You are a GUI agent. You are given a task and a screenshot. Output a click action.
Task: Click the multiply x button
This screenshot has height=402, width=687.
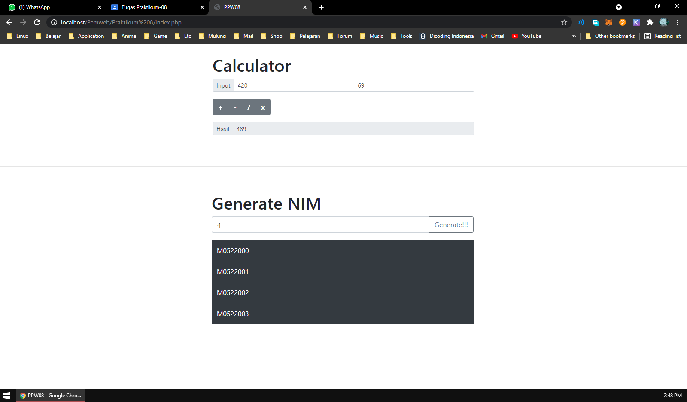[263, 107]
